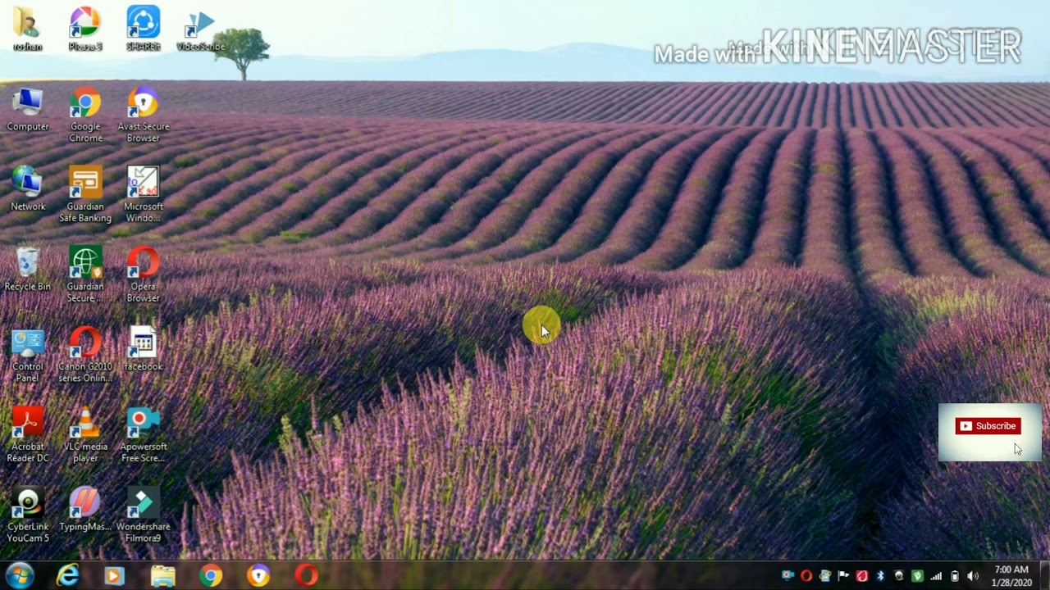
Task: Open the volume speaker tray icon
Action: coord(973,576)
